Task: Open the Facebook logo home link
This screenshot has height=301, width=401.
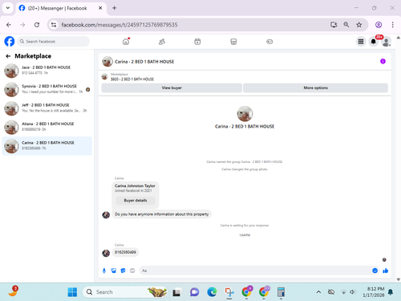Action: pyautogui.click(x=10, y=42)
